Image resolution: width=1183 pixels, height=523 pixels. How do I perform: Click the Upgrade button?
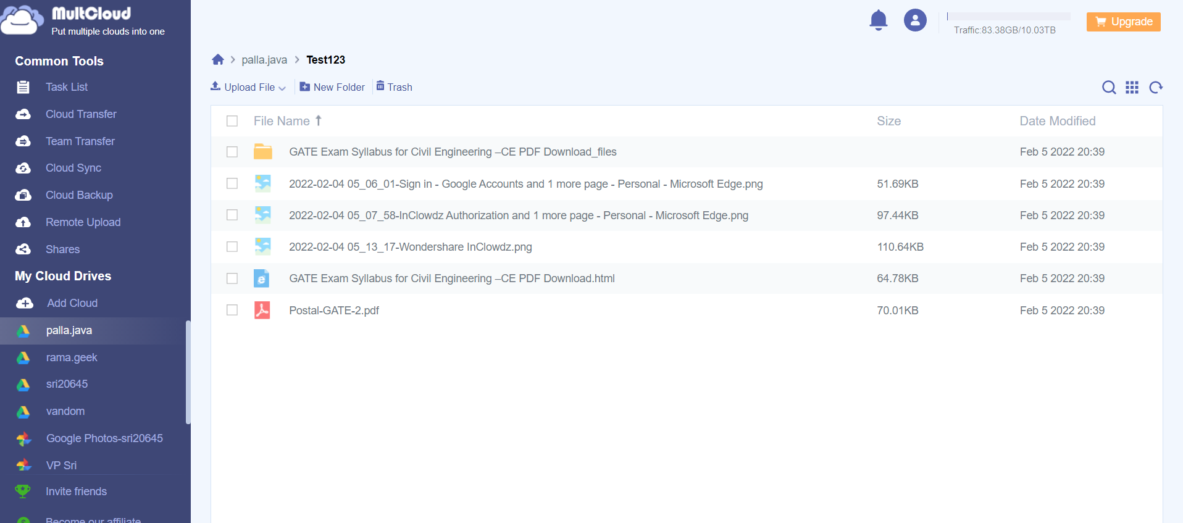1124,22
